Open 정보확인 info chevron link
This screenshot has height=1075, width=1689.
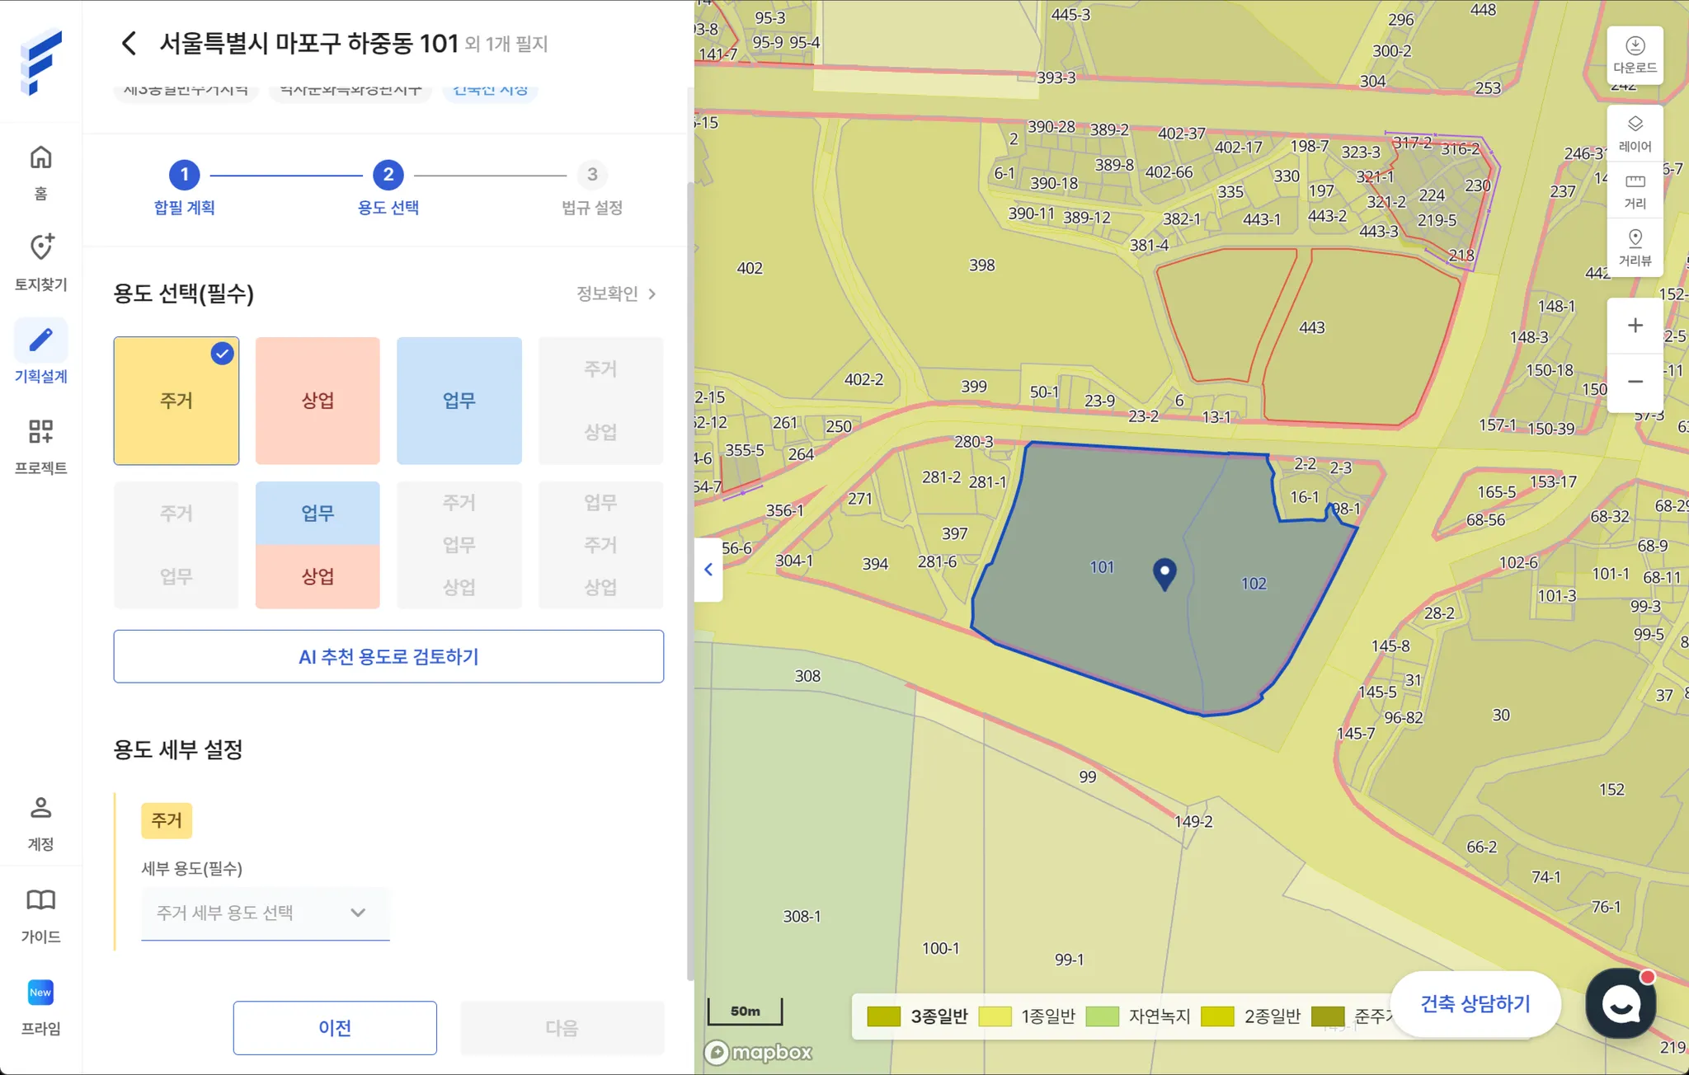(x=616, y=293)
